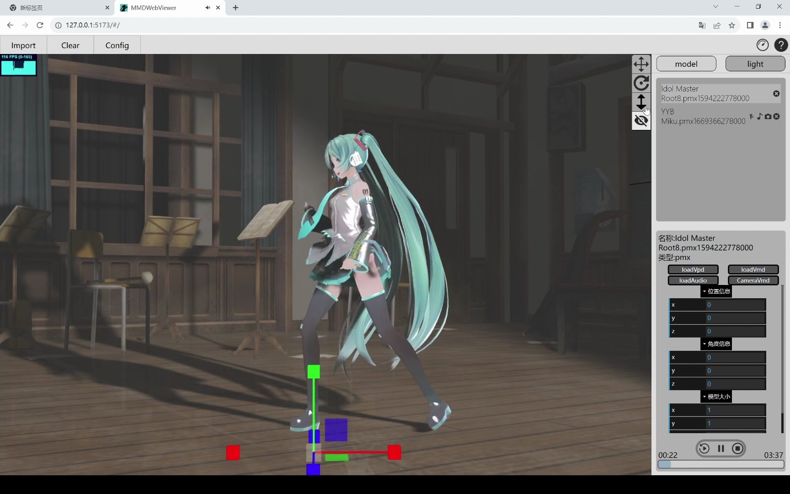
Task: Edit the angle z value field
Action: 735,384
